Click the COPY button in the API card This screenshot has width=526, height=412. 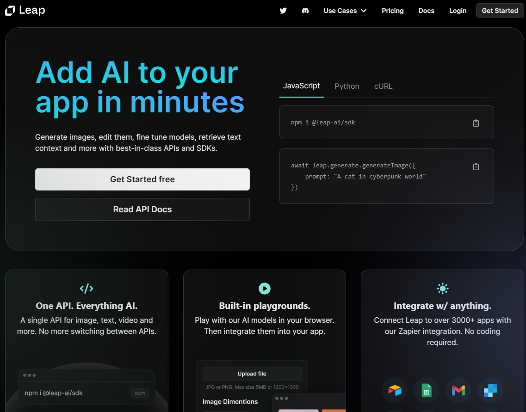(140, 393)
